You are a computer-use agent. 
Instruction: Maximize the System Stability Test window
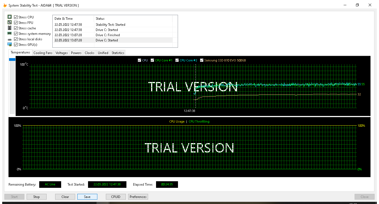(x=357, y=5)
